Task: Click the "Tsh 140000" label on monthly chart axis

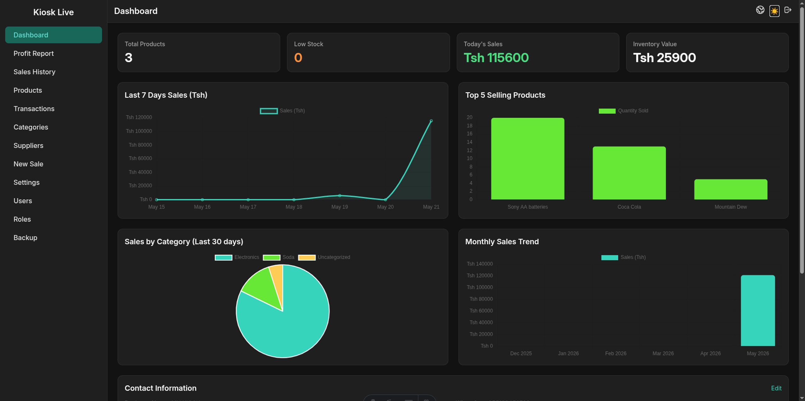Action: [x=480, y=264]
